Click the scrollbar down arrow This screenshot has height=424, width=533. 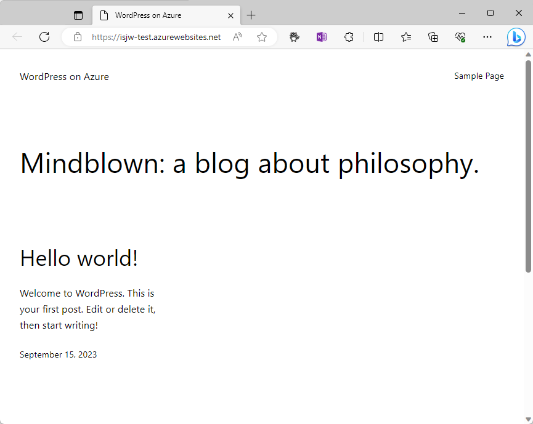coord(528,419)
